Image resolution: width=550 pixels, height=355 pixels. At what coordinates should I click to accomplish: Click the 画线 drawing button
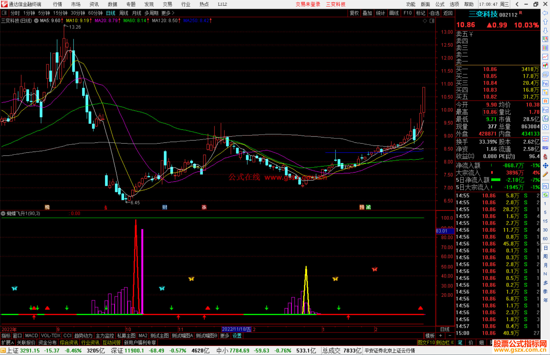click(x=394, y=13)
